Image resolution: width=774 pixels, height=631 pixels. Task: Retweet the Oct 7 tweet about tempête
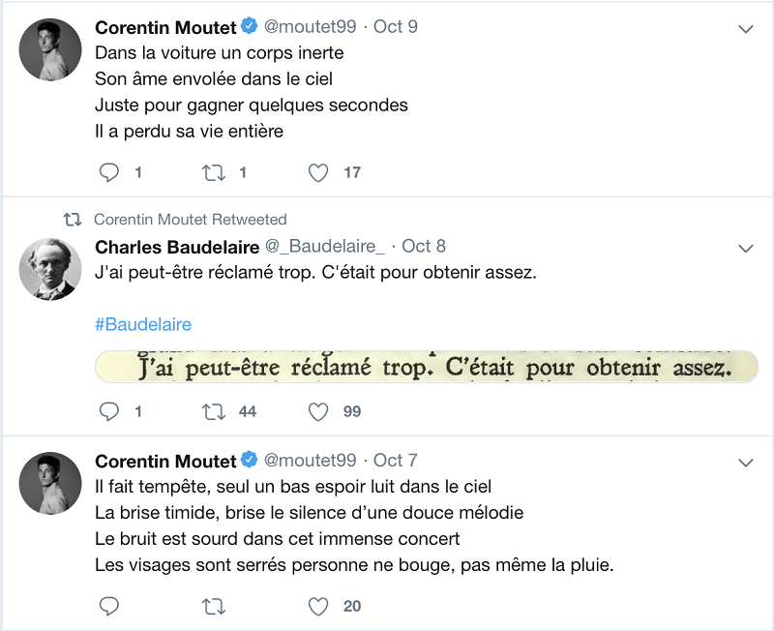coord(214,607)
